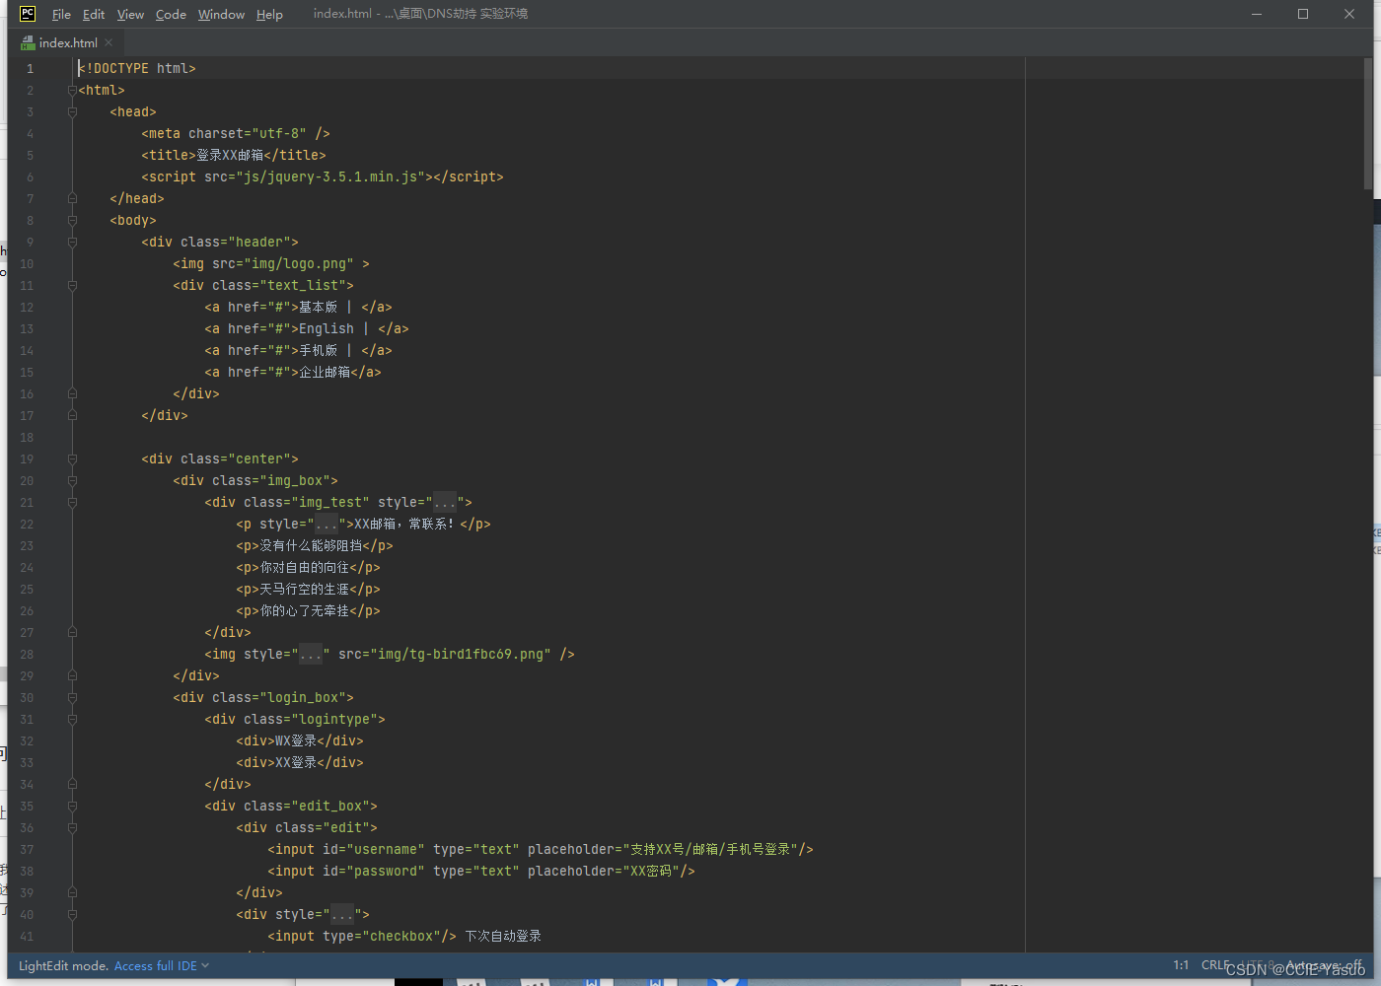Click the 企业邮箱 anchor line
Image resolution: width=1381 pixels, height=986 pixels.
pyautogui.click(x=293, y=372)
